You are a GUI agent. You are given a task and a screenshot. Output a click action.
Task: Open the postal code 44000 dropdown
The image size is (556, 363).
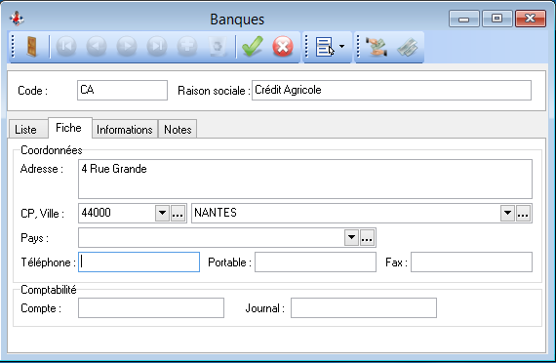162,214
